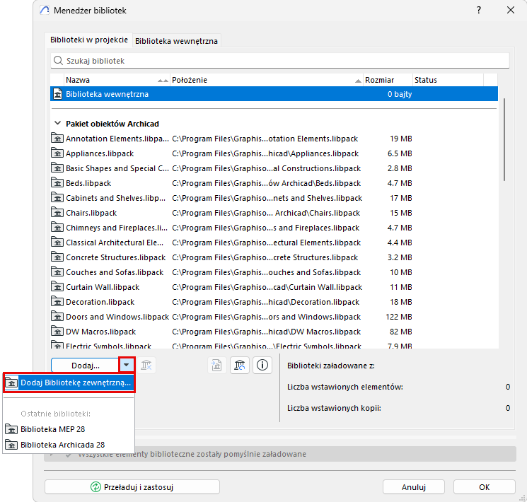The width and height of the screenshot is (527, 502).
Task: Select the Beds.libpack name
Action: coord(88,183)
